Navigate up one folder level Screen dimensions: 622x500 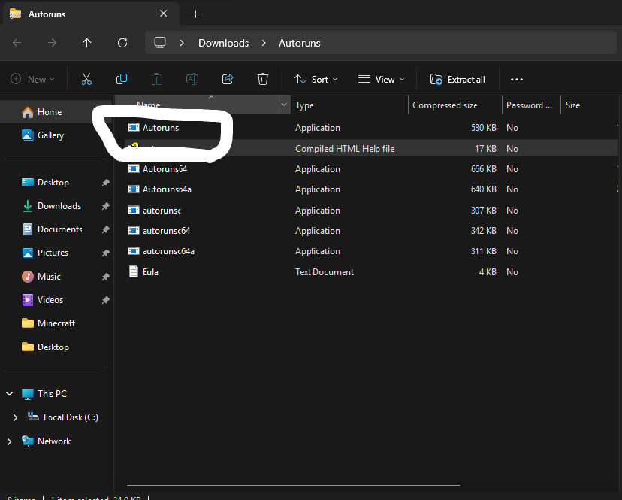tap(87, 43)
